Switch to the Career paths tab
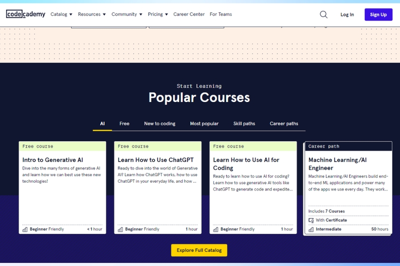Viewport: 400px width, 266px height. (284, 124)
